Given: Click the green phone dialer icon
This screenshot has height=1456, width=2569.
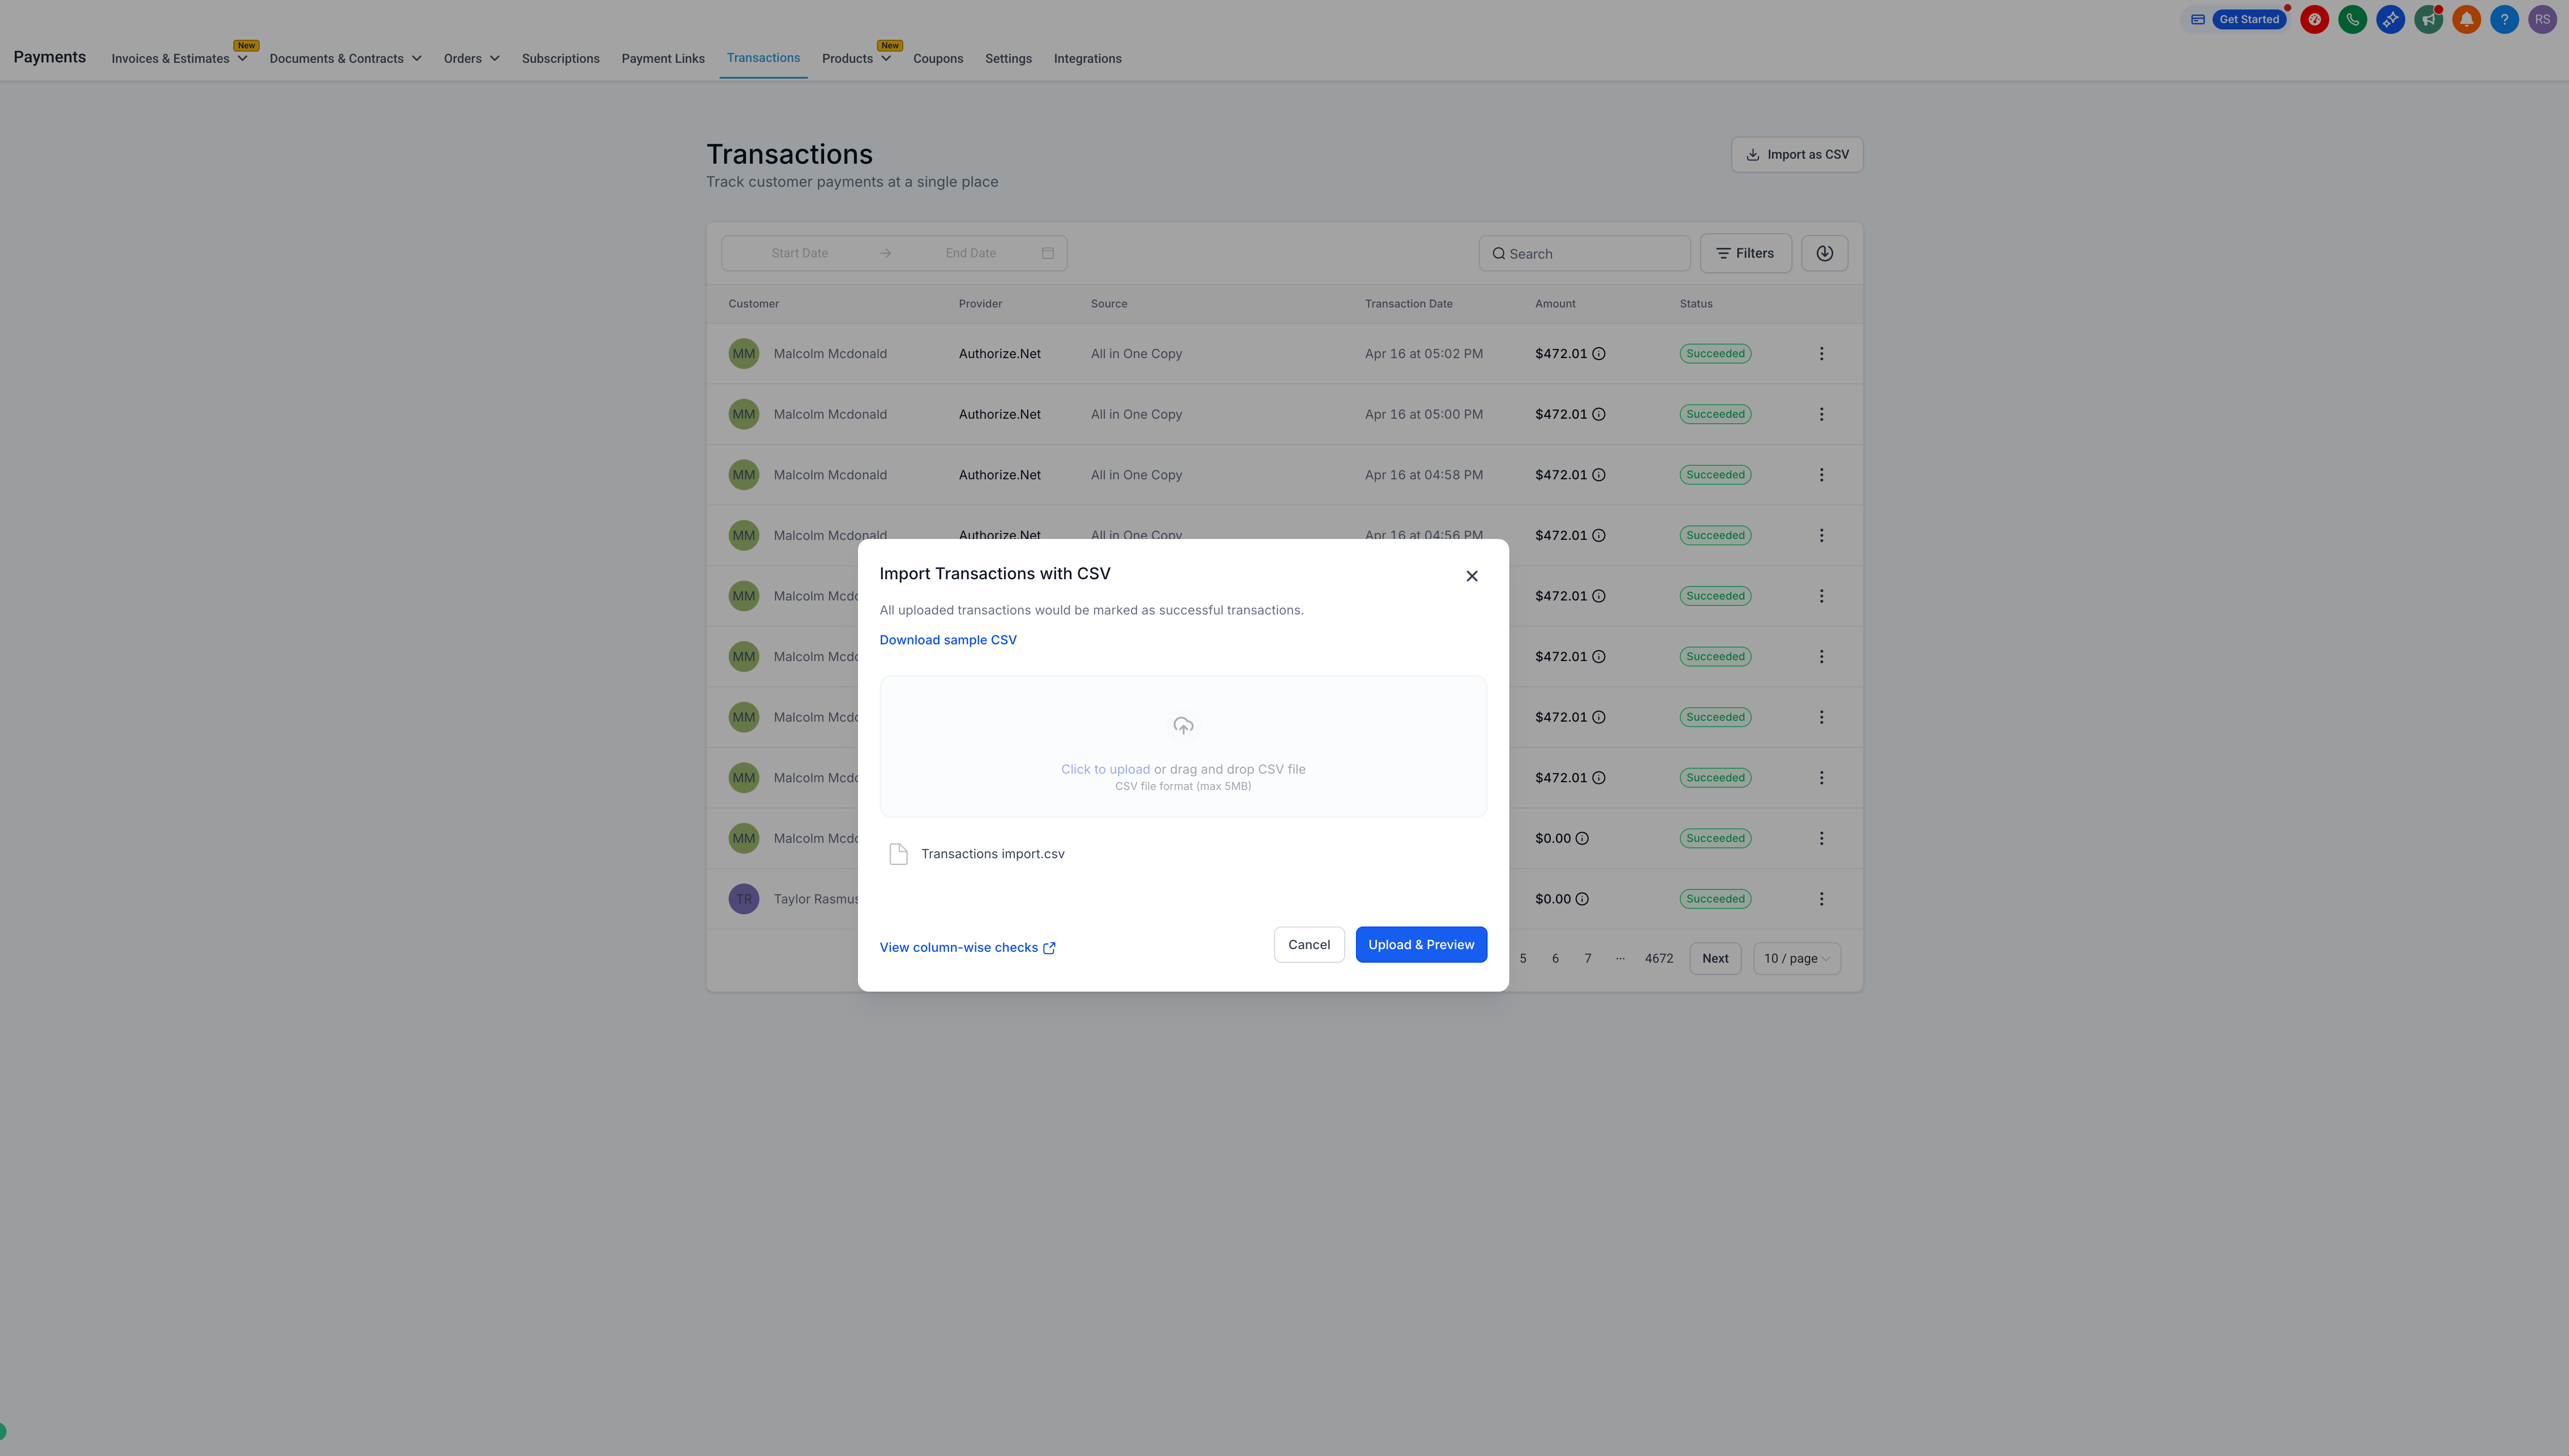Looking at the screenshot, I should tap(2352, 19).
